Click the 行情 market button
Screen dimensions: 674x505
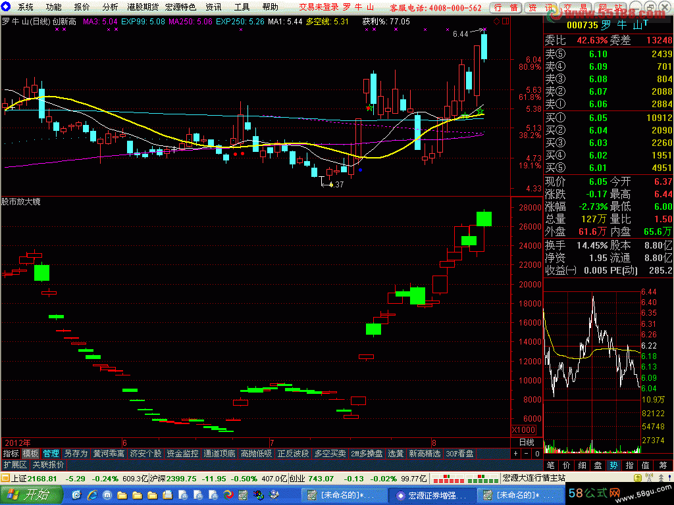coord(505,7)
